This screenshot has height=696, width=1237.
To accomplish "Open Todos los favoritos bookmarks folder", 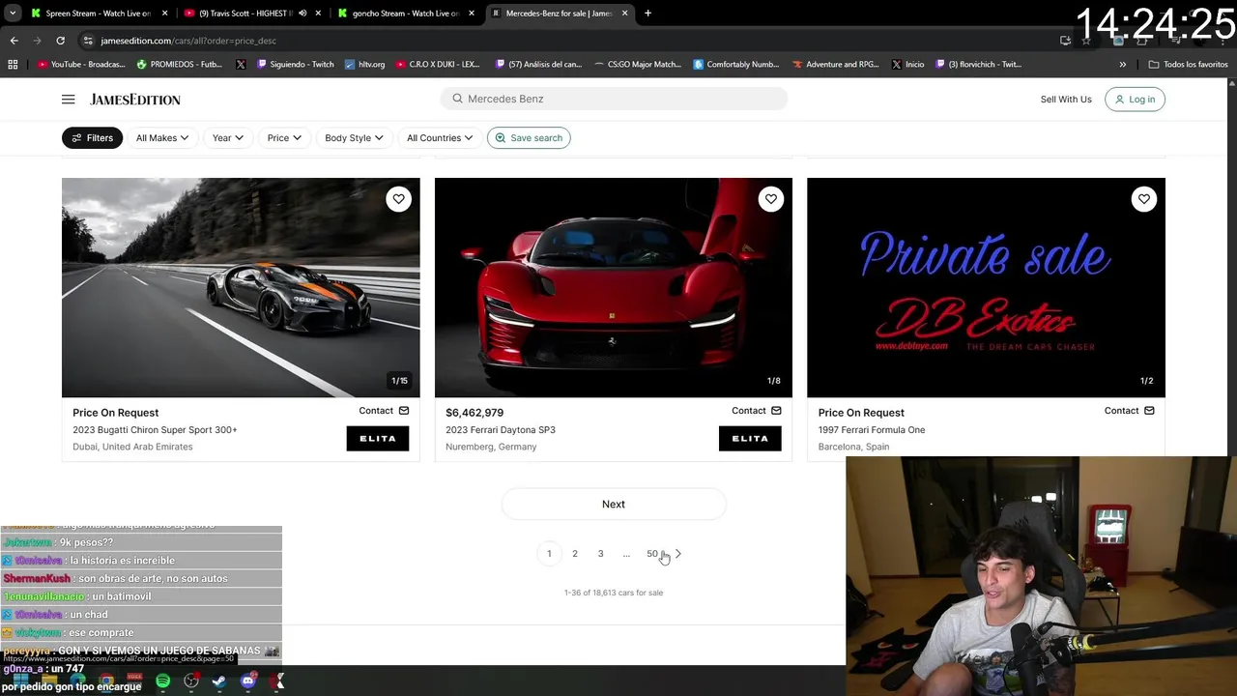I will pyautogui.click(x=1188, y=65).
